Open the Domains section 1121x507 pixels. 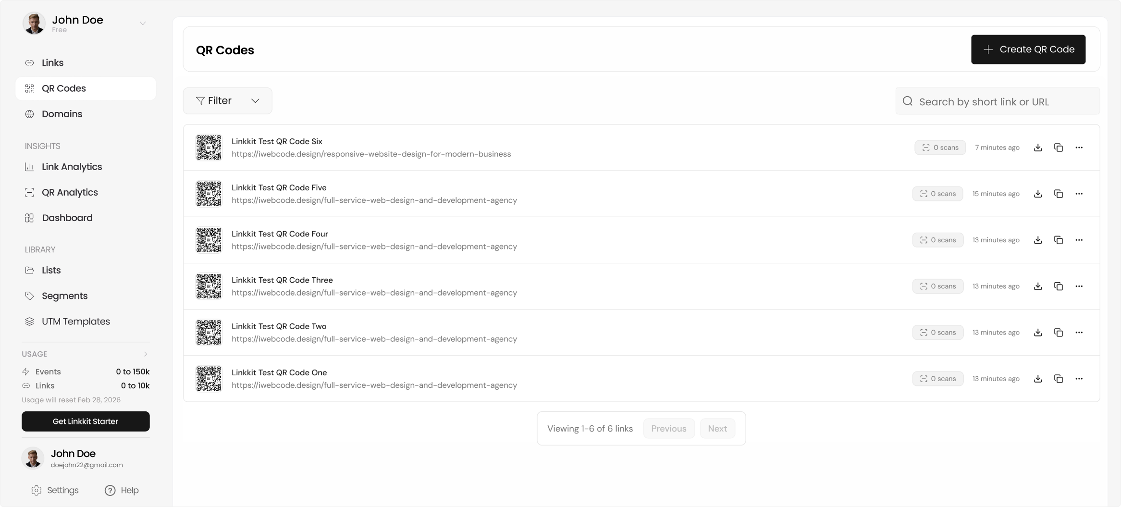(62, 114)
